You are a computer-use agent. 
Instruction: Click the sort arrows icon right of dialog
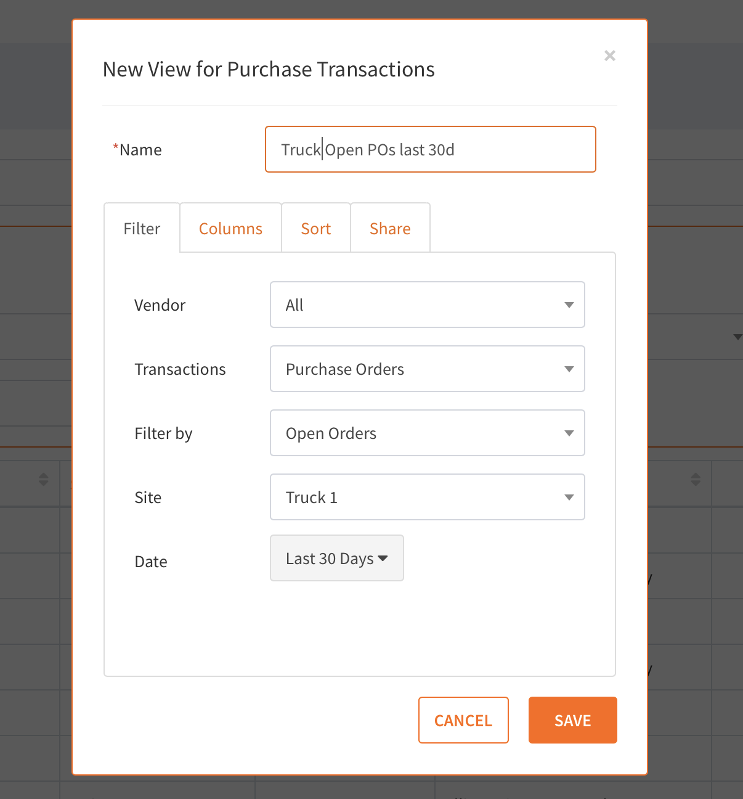point(696,479)
